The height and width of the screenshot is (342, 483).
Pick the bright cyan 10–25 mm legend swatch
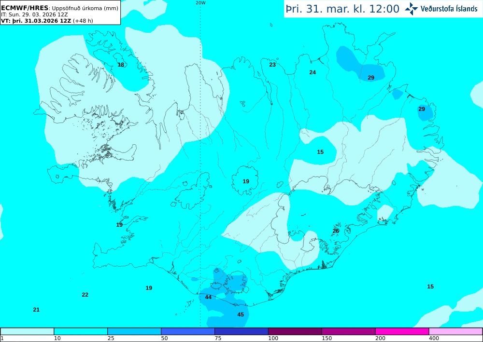[x=81, y=331]
